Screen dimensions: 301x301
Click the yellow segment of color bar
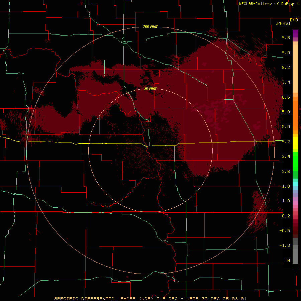[295, 143]
